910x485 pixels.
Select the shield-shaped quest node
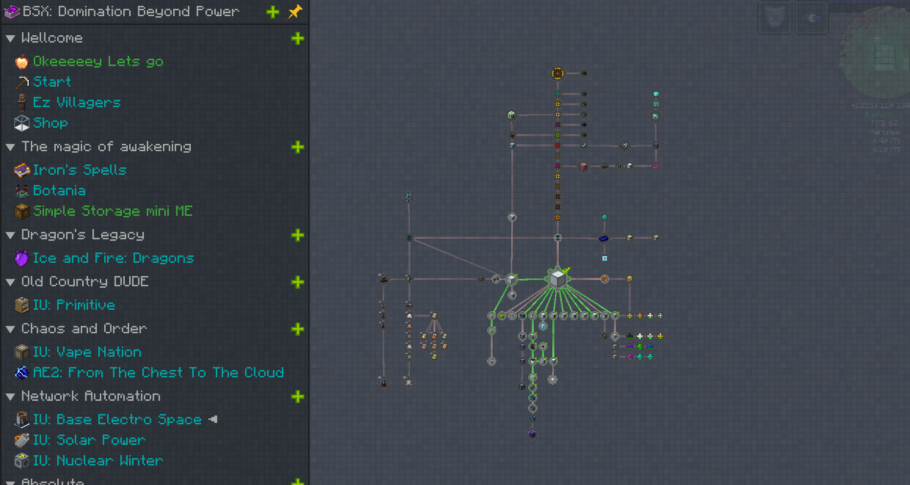pyautogui.click(x=624, y=146)
